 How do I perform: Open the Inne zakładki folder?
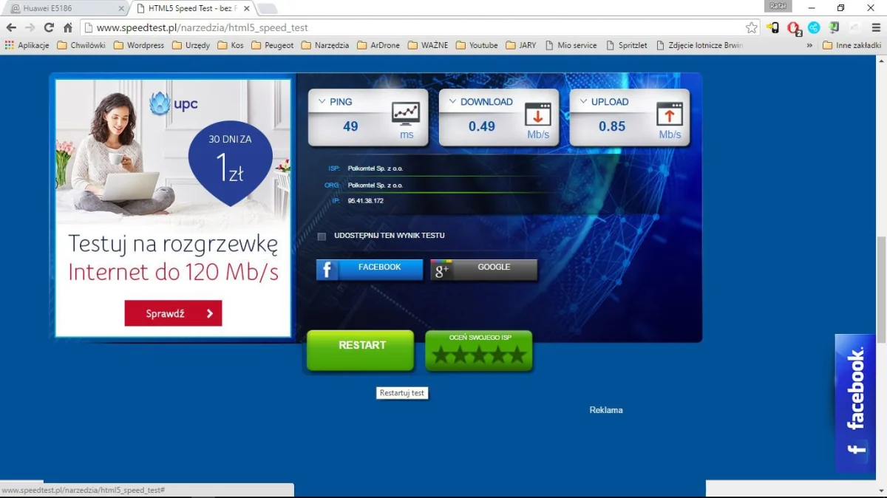852,45
